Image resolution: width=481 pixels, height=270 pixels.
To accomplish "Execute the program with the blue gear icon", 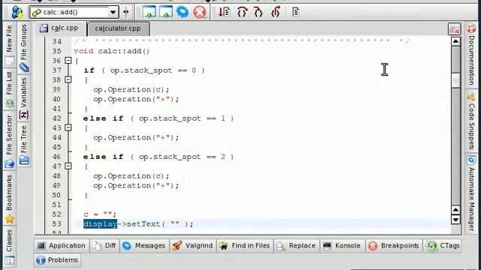I will [182, 12].
